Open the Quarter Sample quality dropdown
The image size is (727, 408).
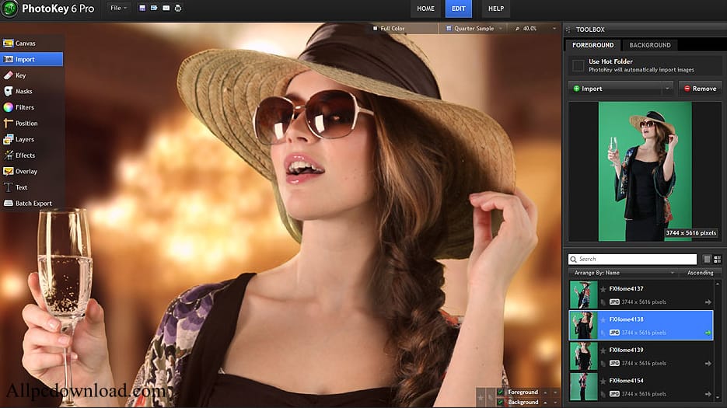[x=474, y=28]
